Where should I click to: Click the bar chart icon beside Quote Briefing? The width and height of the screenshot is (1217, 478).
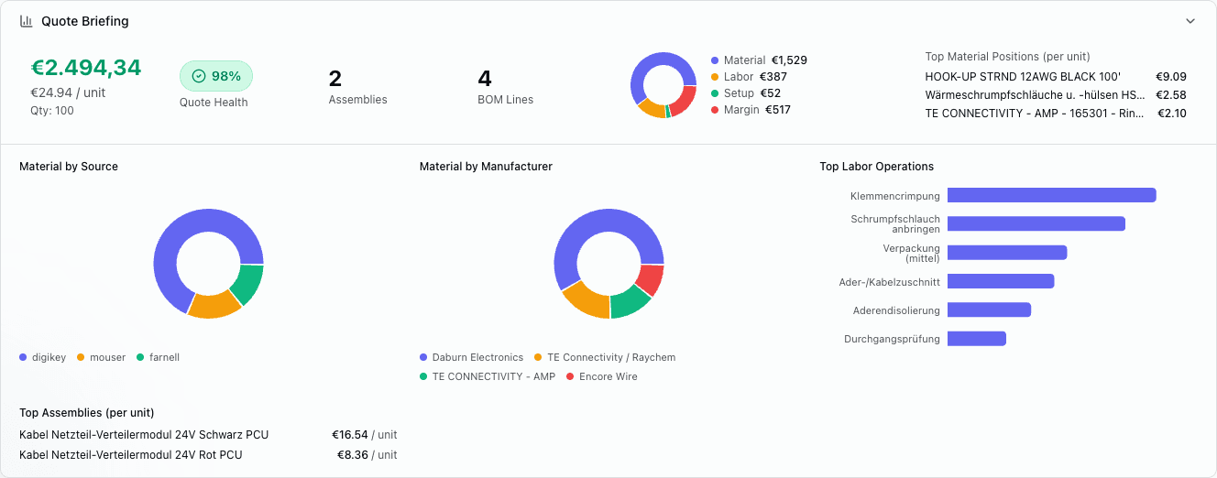coord(27,21)
